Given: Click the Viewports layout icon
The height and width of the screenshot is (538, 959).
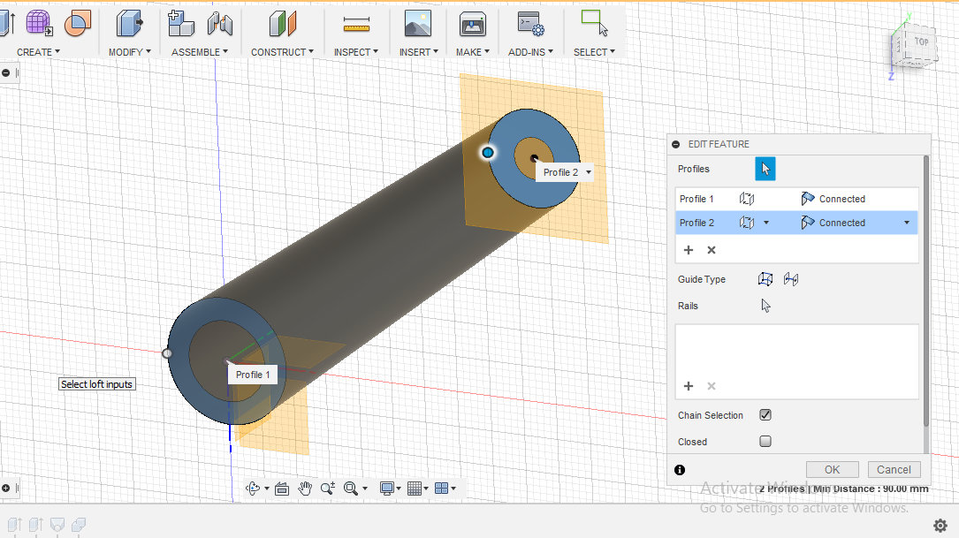Looking at the screenshot, I should (x=442, y=488).
